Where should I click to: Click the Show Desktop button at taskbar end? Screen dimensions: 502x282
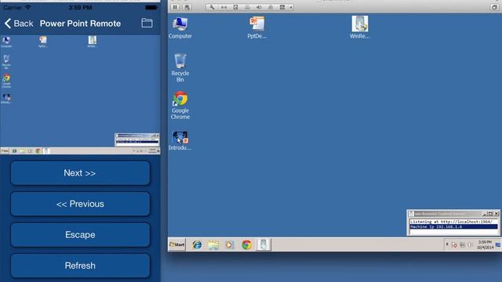[498, 245]
